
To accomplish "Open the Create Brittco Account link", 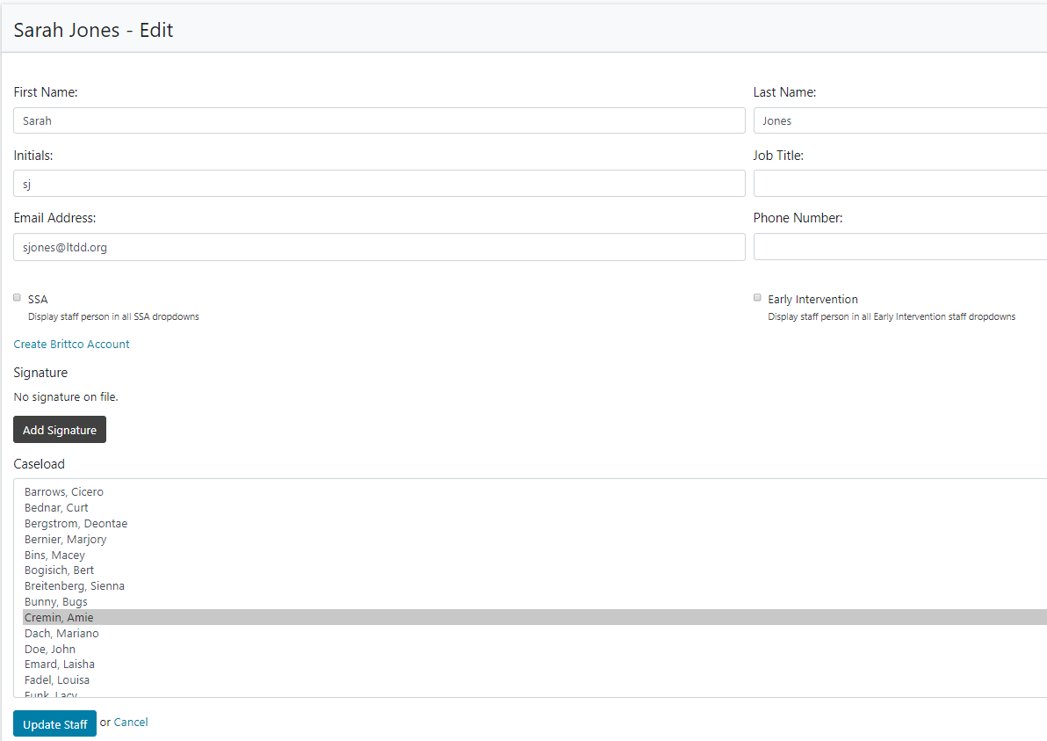I will tap(71, 345).
